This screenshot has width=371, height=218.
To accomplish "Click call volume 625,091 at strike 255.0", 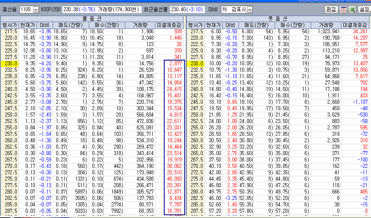I will (x=145, y=127).
